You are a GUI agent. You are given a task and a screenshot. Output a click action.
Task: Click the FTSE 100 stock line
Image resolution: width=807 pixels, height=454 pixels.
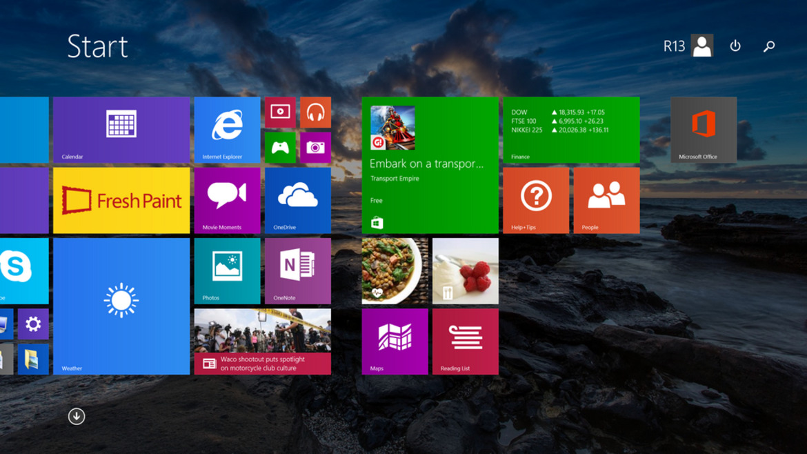(557, 121)
